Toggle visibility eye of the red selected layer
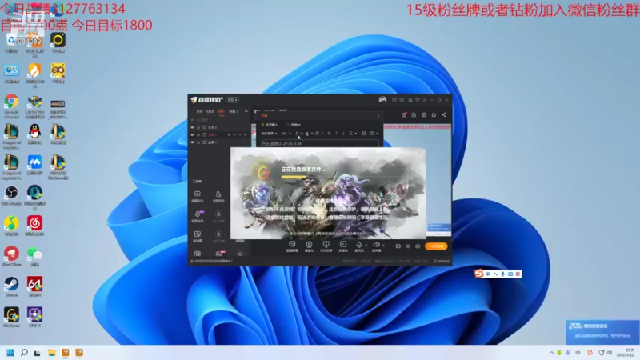 (x=192, y=134)
